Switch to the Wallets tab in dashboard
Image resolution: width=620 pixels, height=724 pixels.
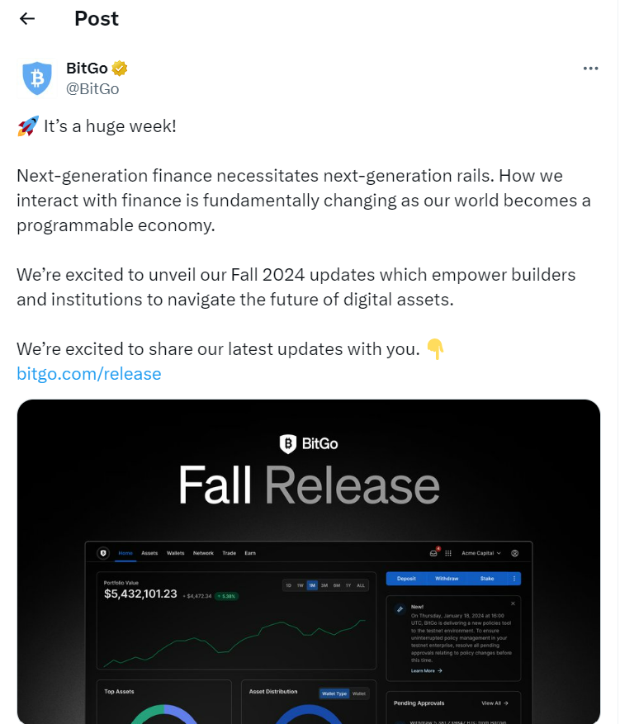[175, 553]
